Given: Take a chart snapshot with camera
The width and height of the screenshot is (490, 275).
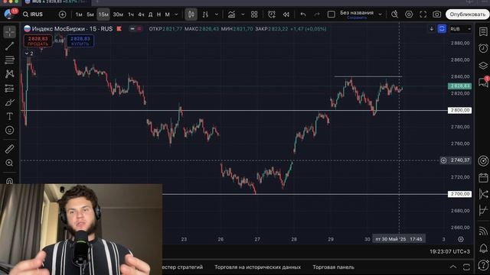Looking at the screenshot, I should tap(437, 15).
